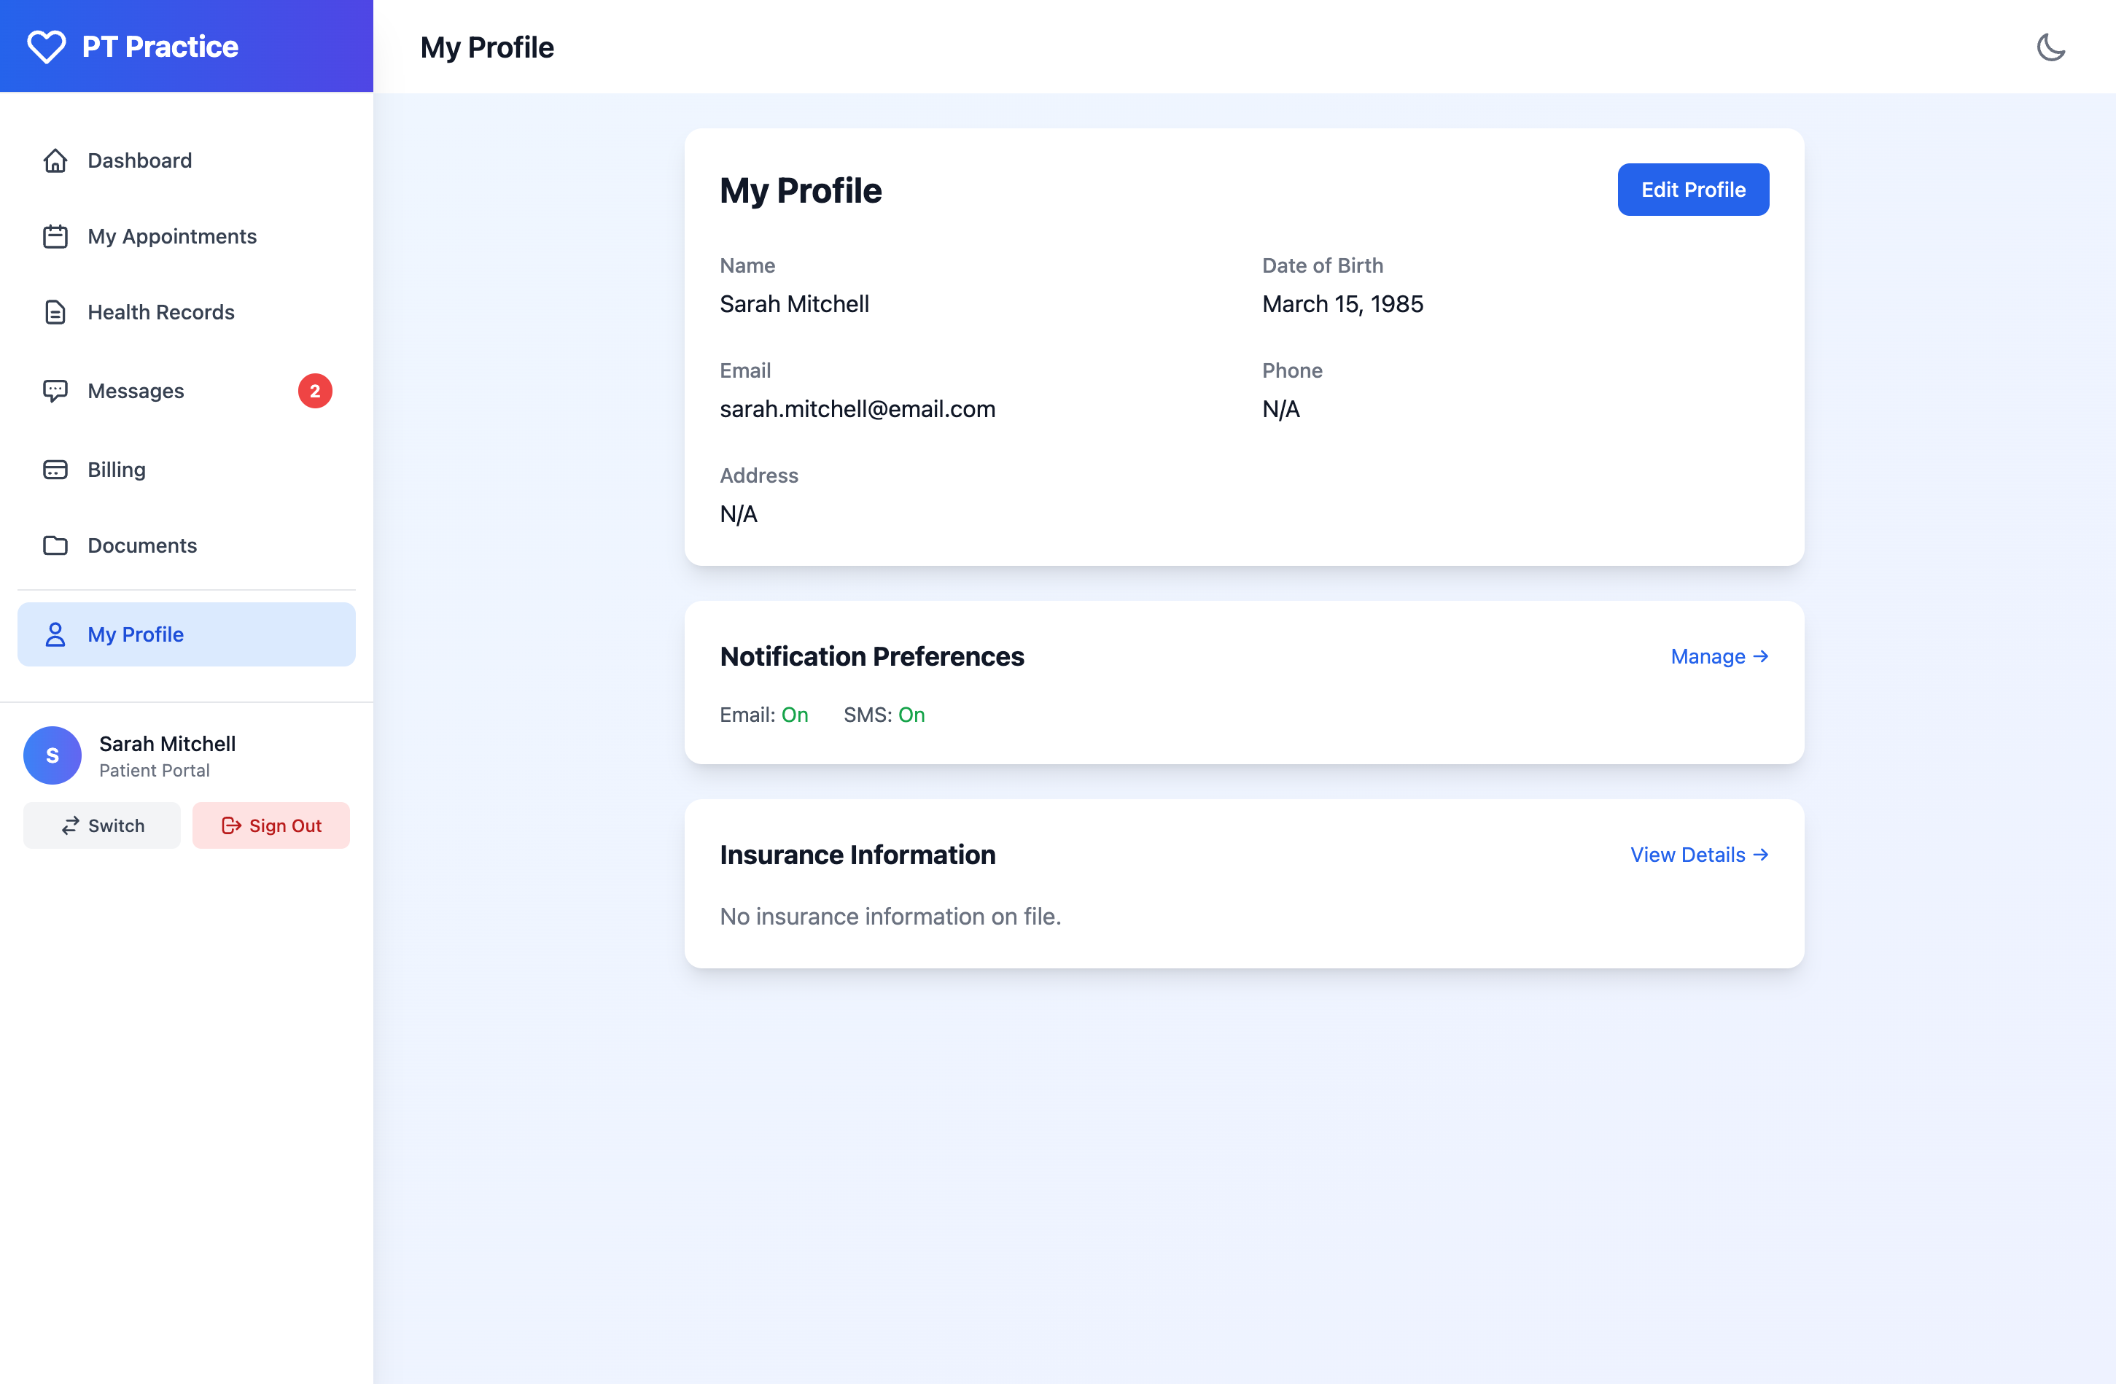The image size is (2116, 1384).
Task: Click the Switch account button
Action: pos(101,825)
